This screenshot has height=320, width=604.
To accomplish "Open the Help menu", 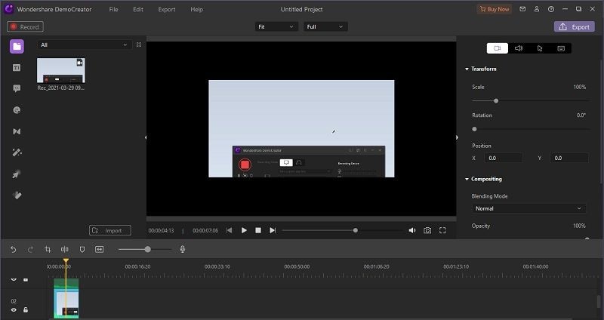I will click(196, 9).
